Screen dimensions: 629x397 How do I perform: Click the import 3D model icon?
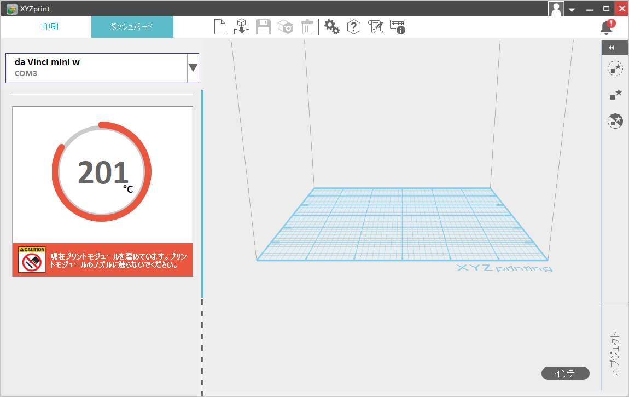pos(242,27)
